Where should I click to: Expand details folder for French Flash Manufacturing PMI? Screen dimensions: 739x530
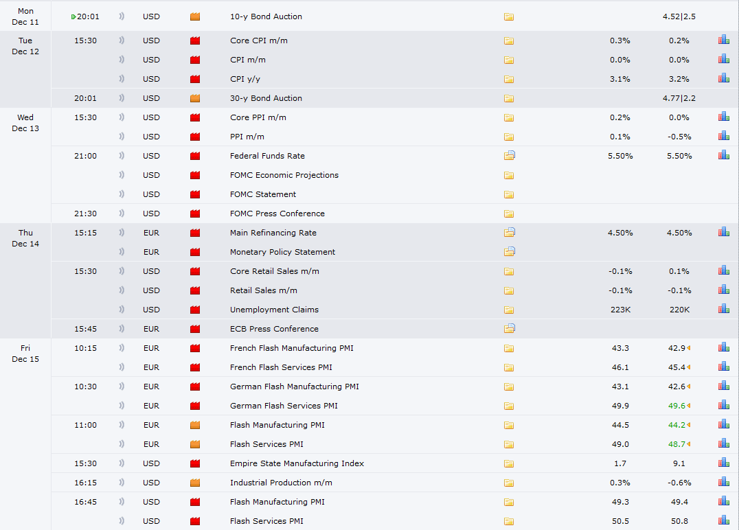coord(508,348)
